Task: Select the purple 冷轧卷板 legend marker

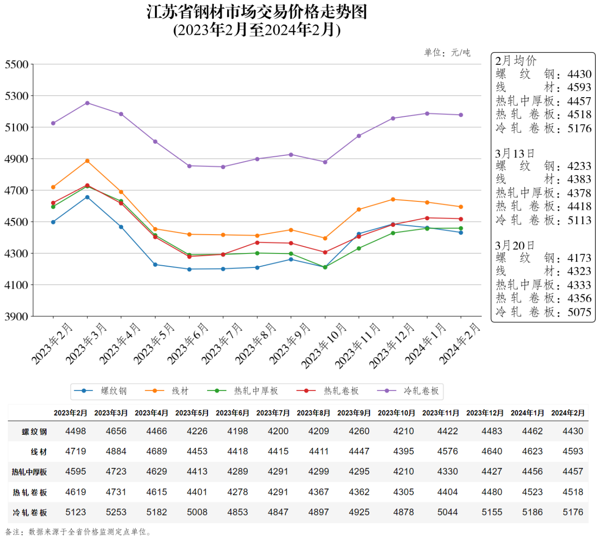Action: 387,391
